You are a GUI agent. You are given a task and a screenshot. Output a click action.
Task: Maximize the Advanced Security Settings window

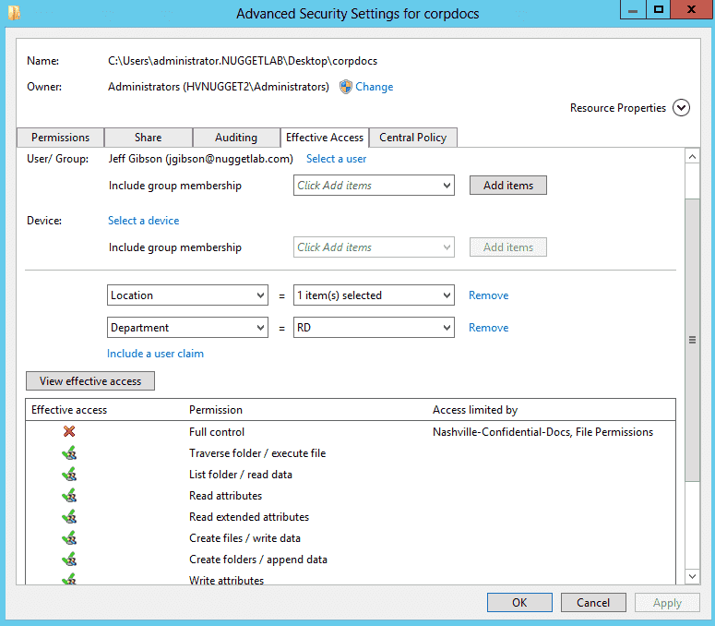(658, 9)
